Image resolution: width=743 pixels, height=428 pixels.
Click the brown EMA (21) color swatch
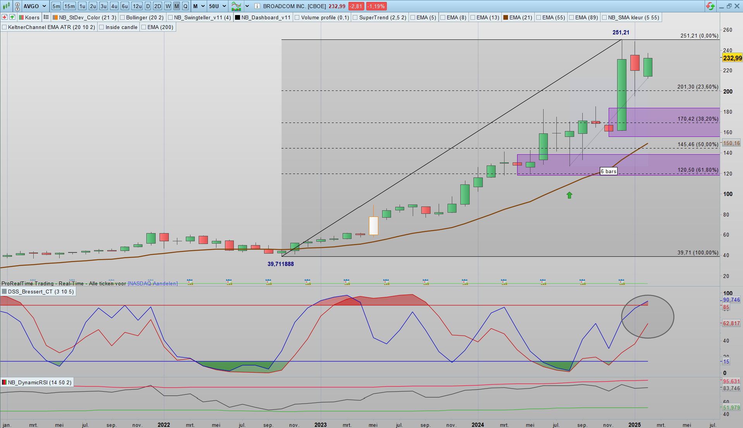pos(505,17)
